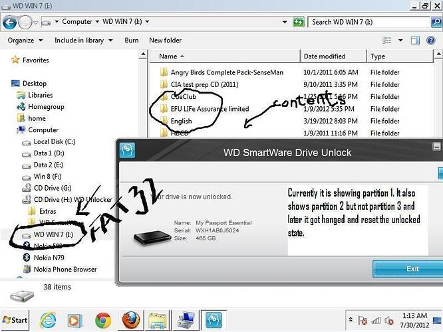The width and height of the screenshot is (443, 332).
Task: Expand the WD WIN 7 (I:) breadcrumb arrow
Action: click(147, 22)
